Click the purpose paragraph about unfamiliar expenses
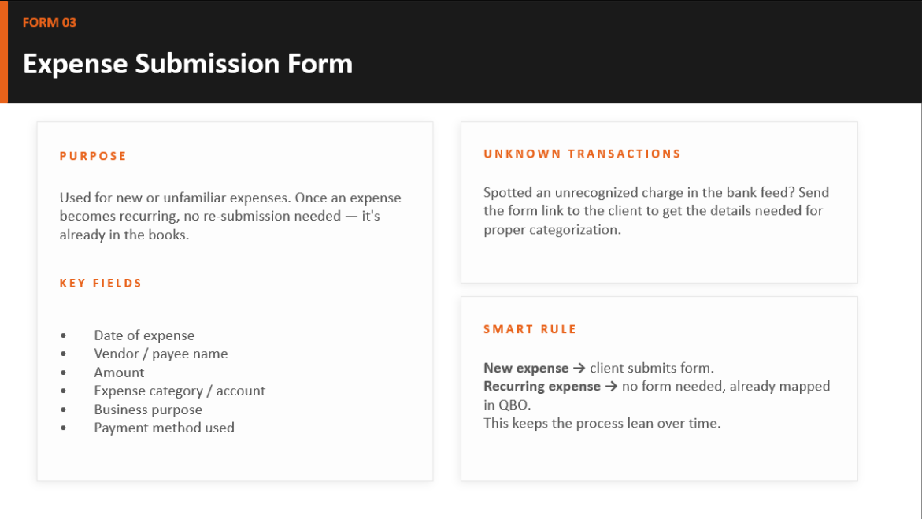 pyautogui.click(x=231, y=216)
